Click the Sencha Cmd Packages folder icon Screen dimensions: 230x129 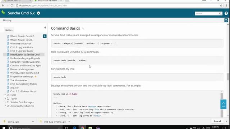pyautogui.click(x=8, y=102)
